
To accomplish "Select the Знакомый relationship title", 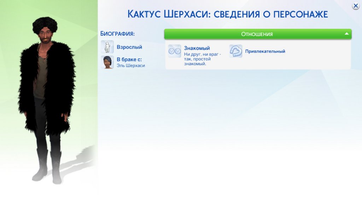I will click(197, 48).
